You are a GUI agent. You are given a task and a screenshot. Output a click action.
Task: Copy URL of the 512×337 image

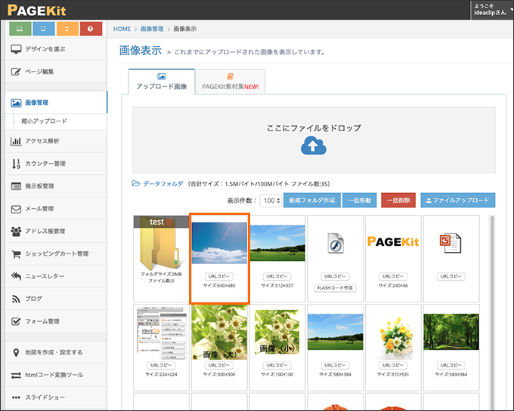[277, 277]
